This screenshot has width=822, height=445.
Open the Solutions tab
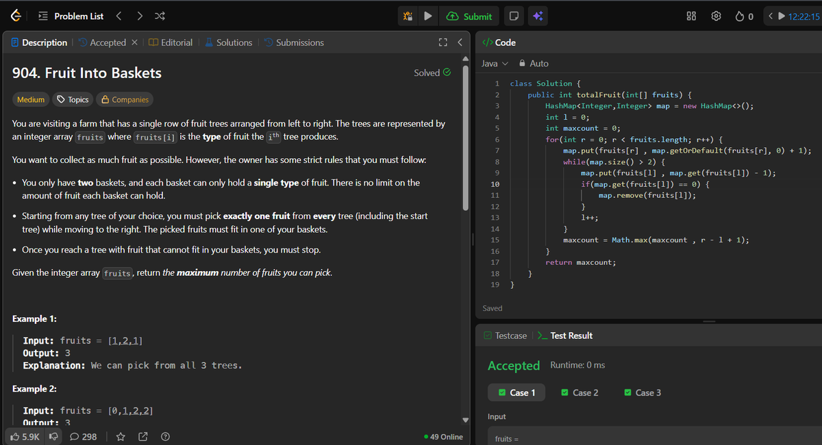228,42
